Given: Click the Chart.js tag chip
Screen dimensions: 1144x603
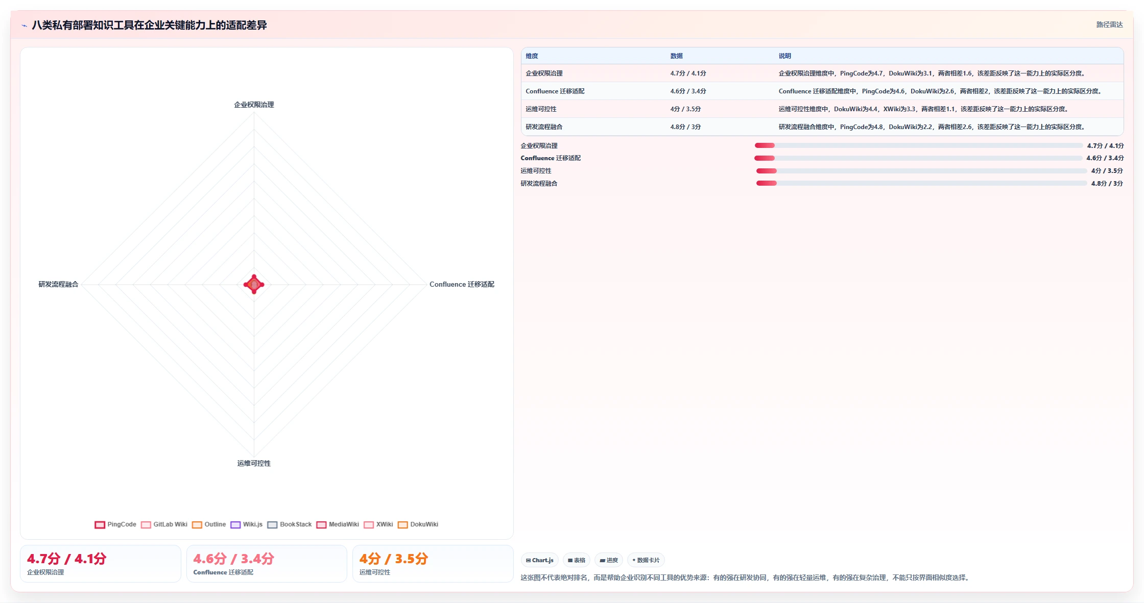Looking at the screenshot, I should pos(540,560).
